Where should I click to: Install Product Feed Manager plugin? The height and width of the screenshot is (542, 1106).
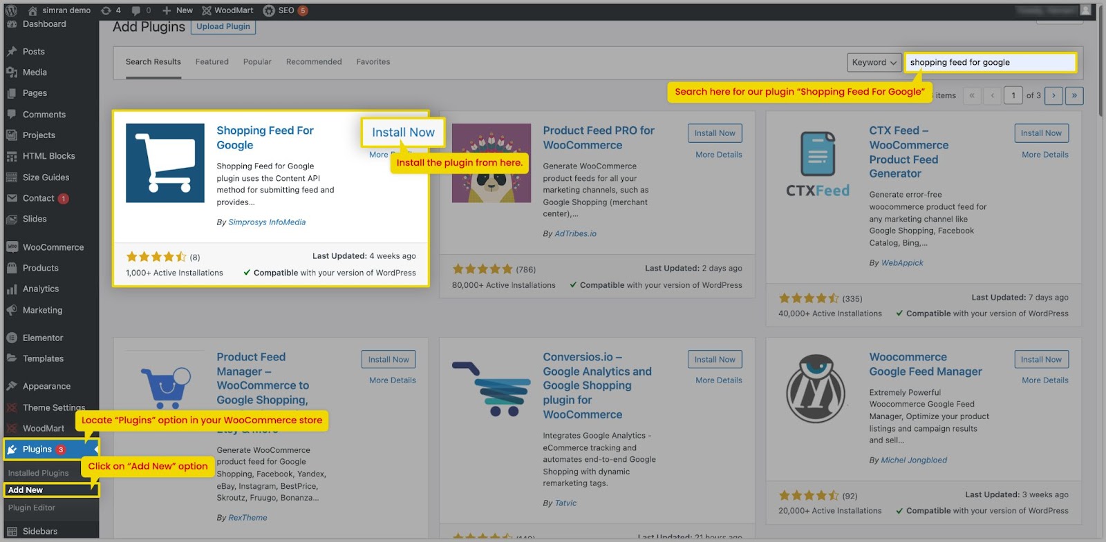[388, 359]
